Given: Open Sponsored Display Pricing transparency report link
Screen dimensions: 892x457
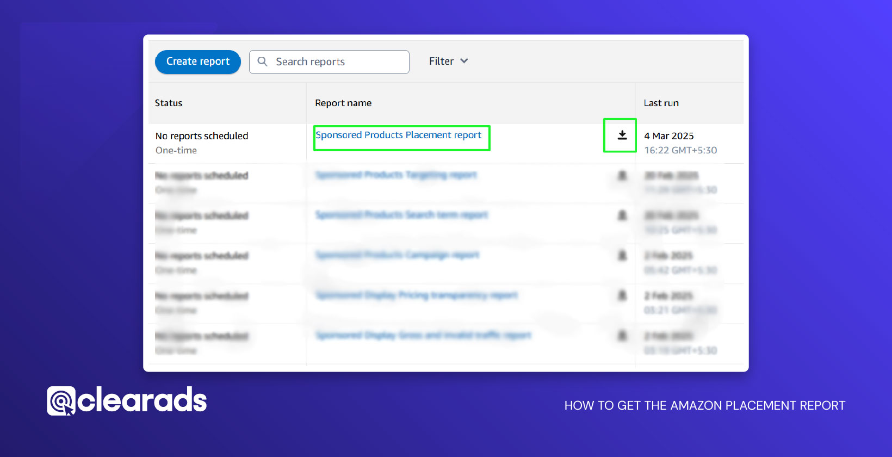Looking at the screenshot, I should pyautogui.click(x=417, y=295).
